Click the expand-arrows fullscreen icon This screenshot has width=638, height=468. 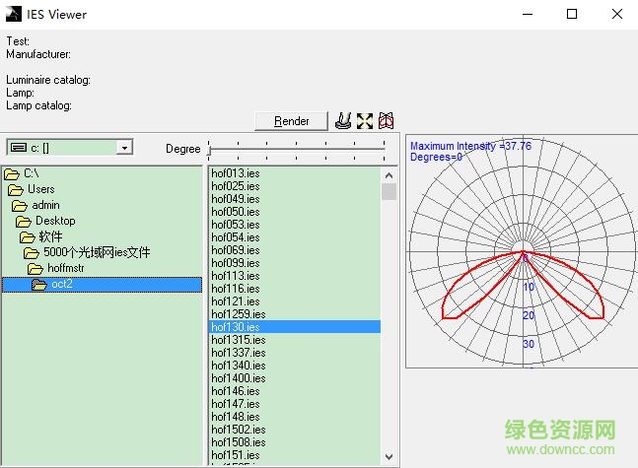pyautogui.click(x=365, y=120)
